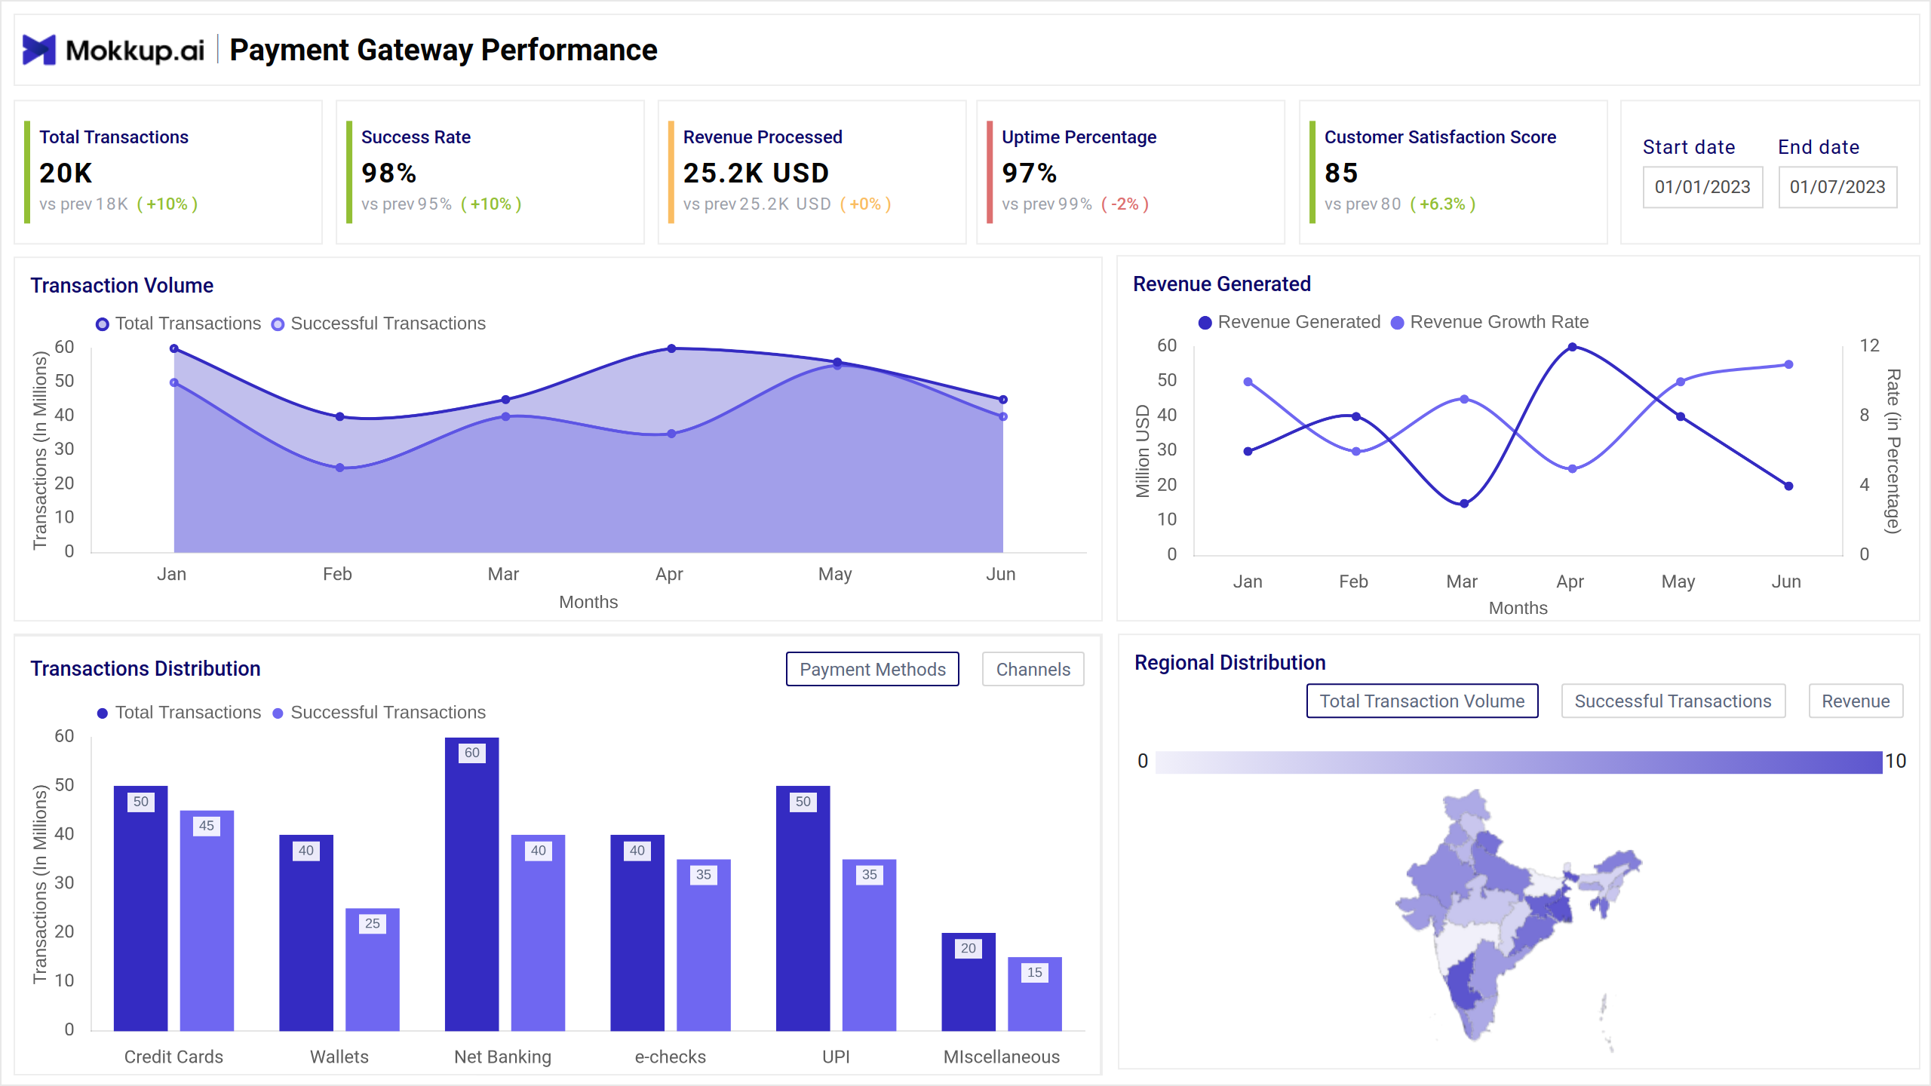This screenshot has width=1931, height=1086.
Task: Click the Mar Revenue Generated lowest point
Action: pyautogui.click(x=1464, y=504)
